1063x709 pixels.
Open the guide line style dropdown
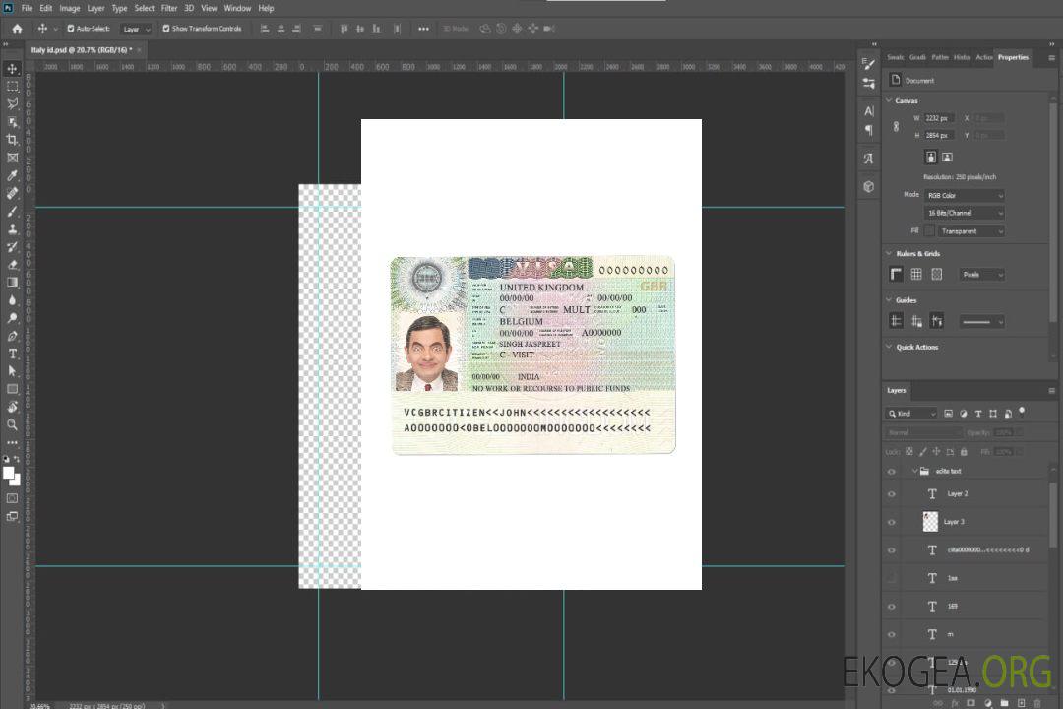[x=981, y=322]
